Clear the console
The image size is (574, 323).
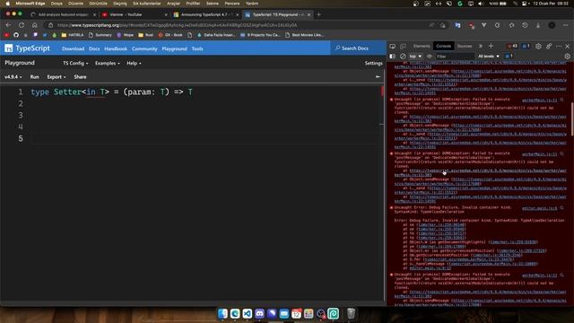click(x=403, y=57)
